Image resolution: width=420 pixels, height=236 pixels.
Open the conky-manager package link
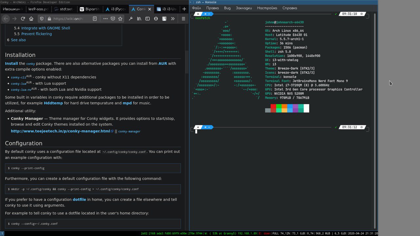(129, 131)
